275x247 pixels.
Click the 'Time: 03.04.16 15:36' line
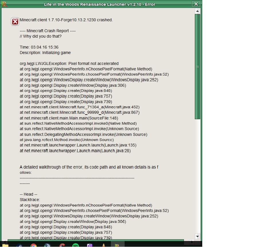[39, 47]
